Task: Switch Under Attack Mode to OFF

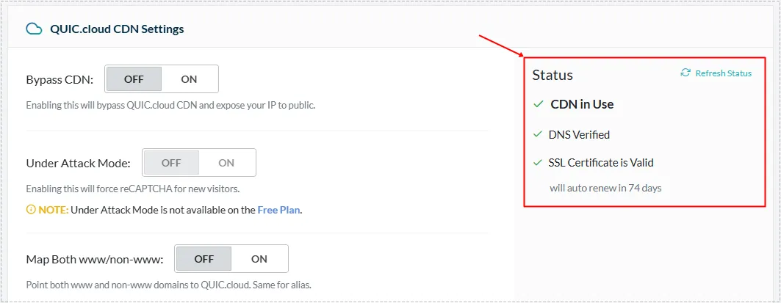Action: coord(171,163)
